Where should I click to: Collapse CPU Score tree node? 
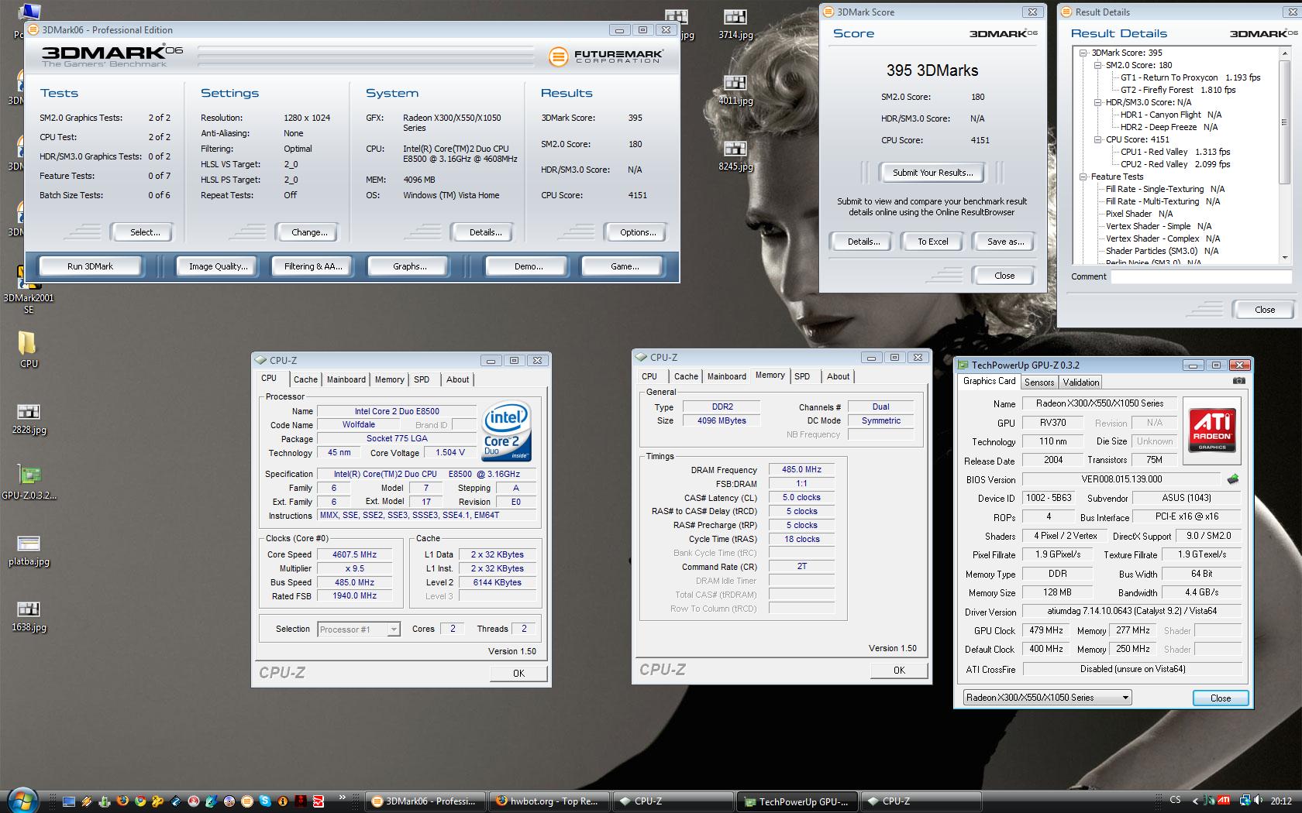[x=1098, y=139]
